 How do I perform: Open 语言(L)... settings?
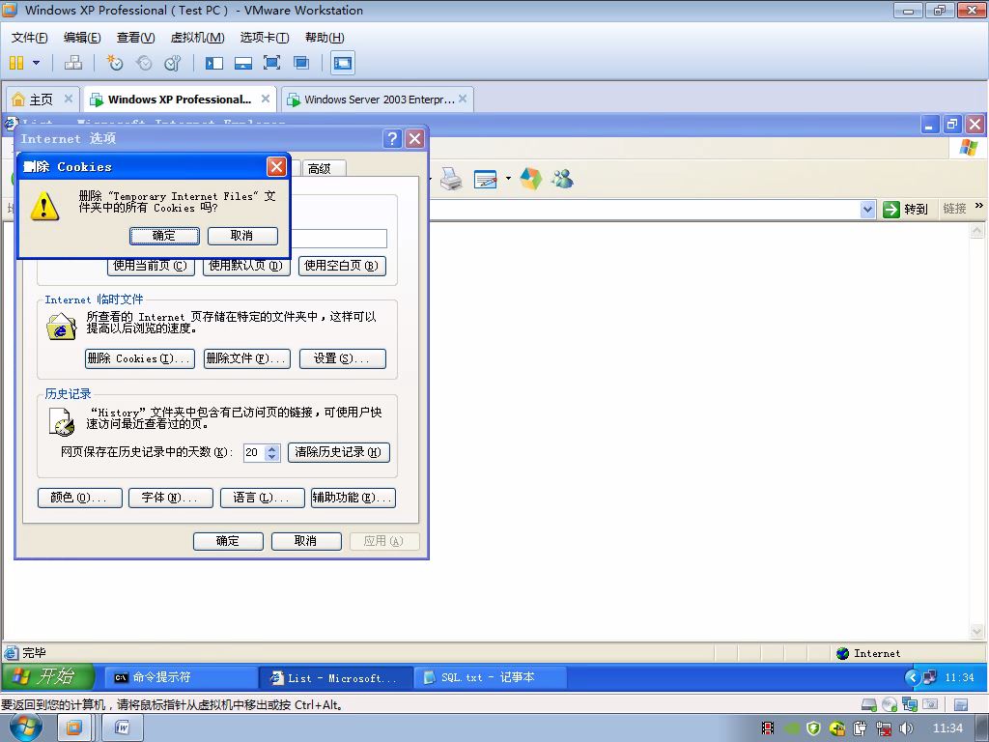tap(263, 498)
